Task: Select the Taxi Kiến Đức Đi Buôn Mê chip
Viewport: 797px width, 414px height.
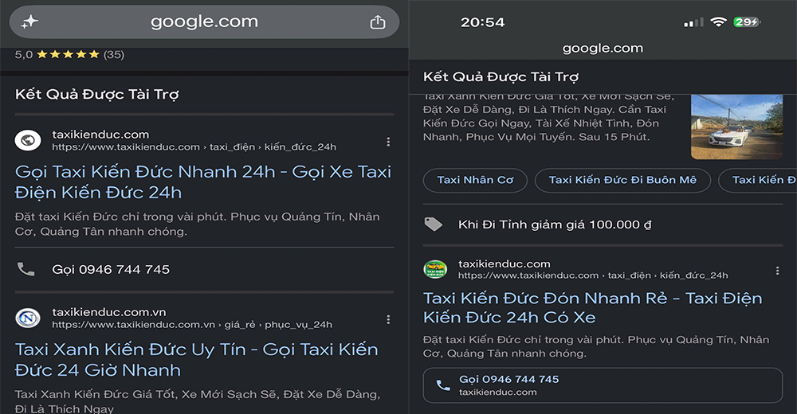Action: tap(622, 180)
